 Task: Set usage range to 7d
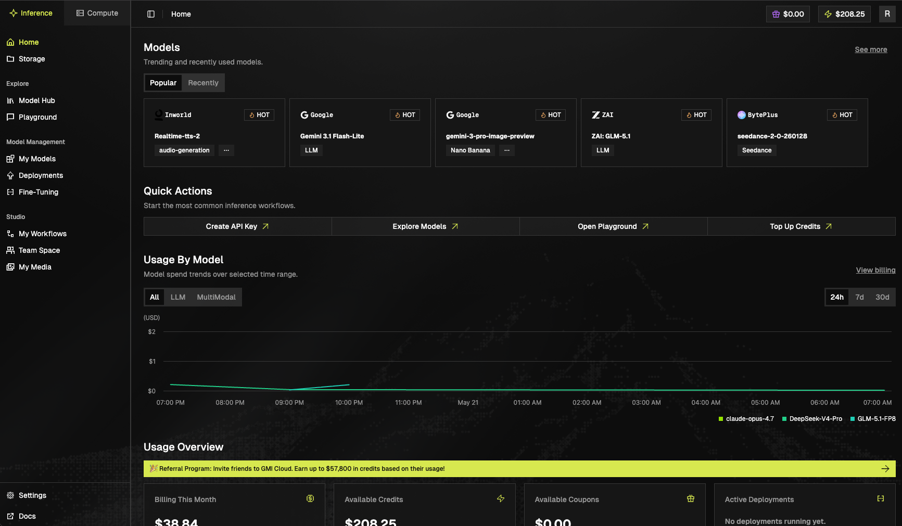tap(859, 297)
